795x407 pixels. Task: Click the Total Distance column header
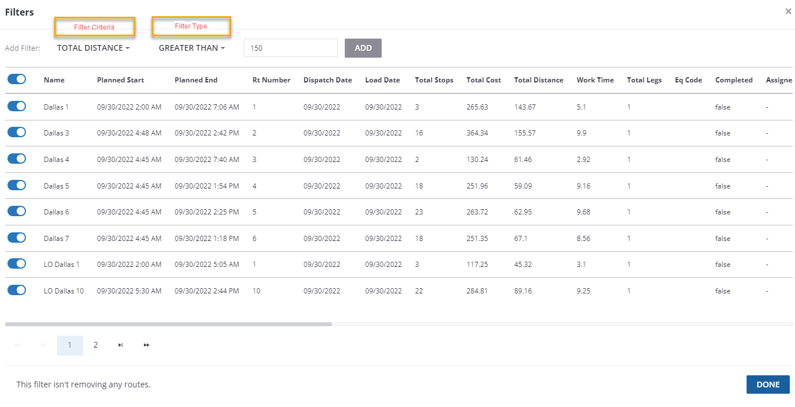[538, 80]
